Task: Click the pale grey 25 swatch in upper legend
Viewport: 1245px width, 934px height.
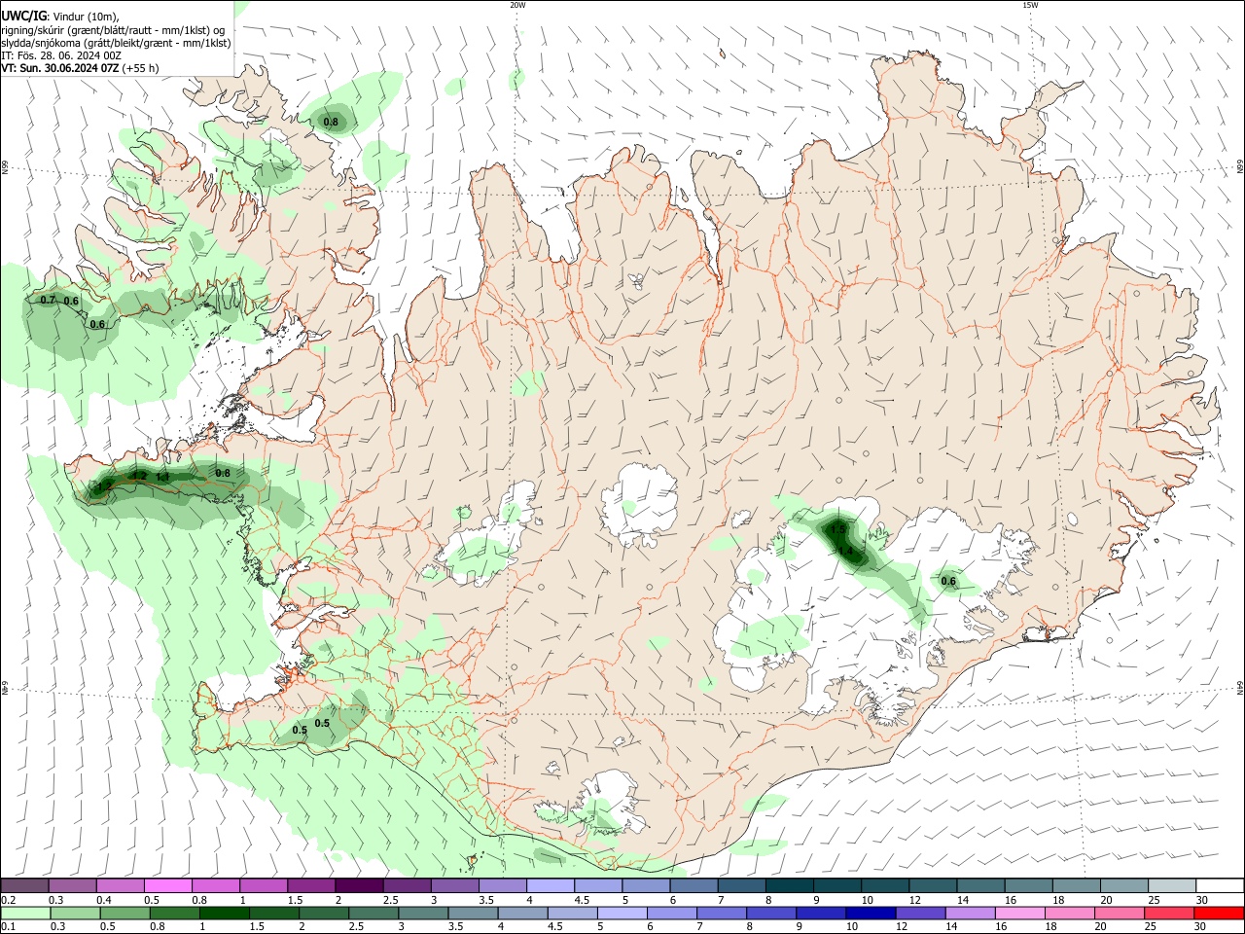Action: click(1172, 885)
